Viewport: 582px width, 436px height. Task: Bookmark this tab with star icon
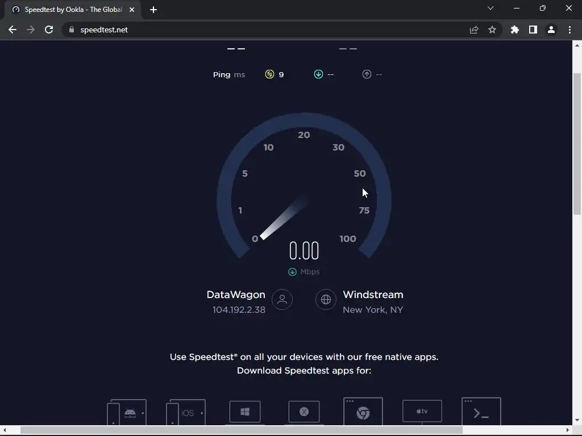click(492, 30)
